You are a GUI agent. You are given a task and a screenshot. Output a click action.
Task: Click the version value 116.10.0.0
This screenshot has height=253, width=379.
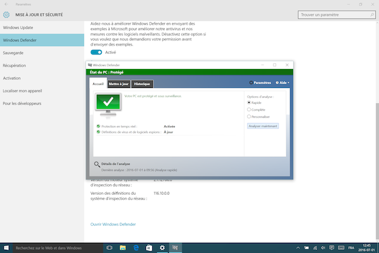pos(162,193)
